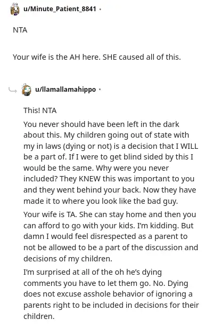The height and width of the screenshot is (335, 213).
Task: Click the dot separator after u/Minute_Patient_8841
Action: [x=101, y=9]
